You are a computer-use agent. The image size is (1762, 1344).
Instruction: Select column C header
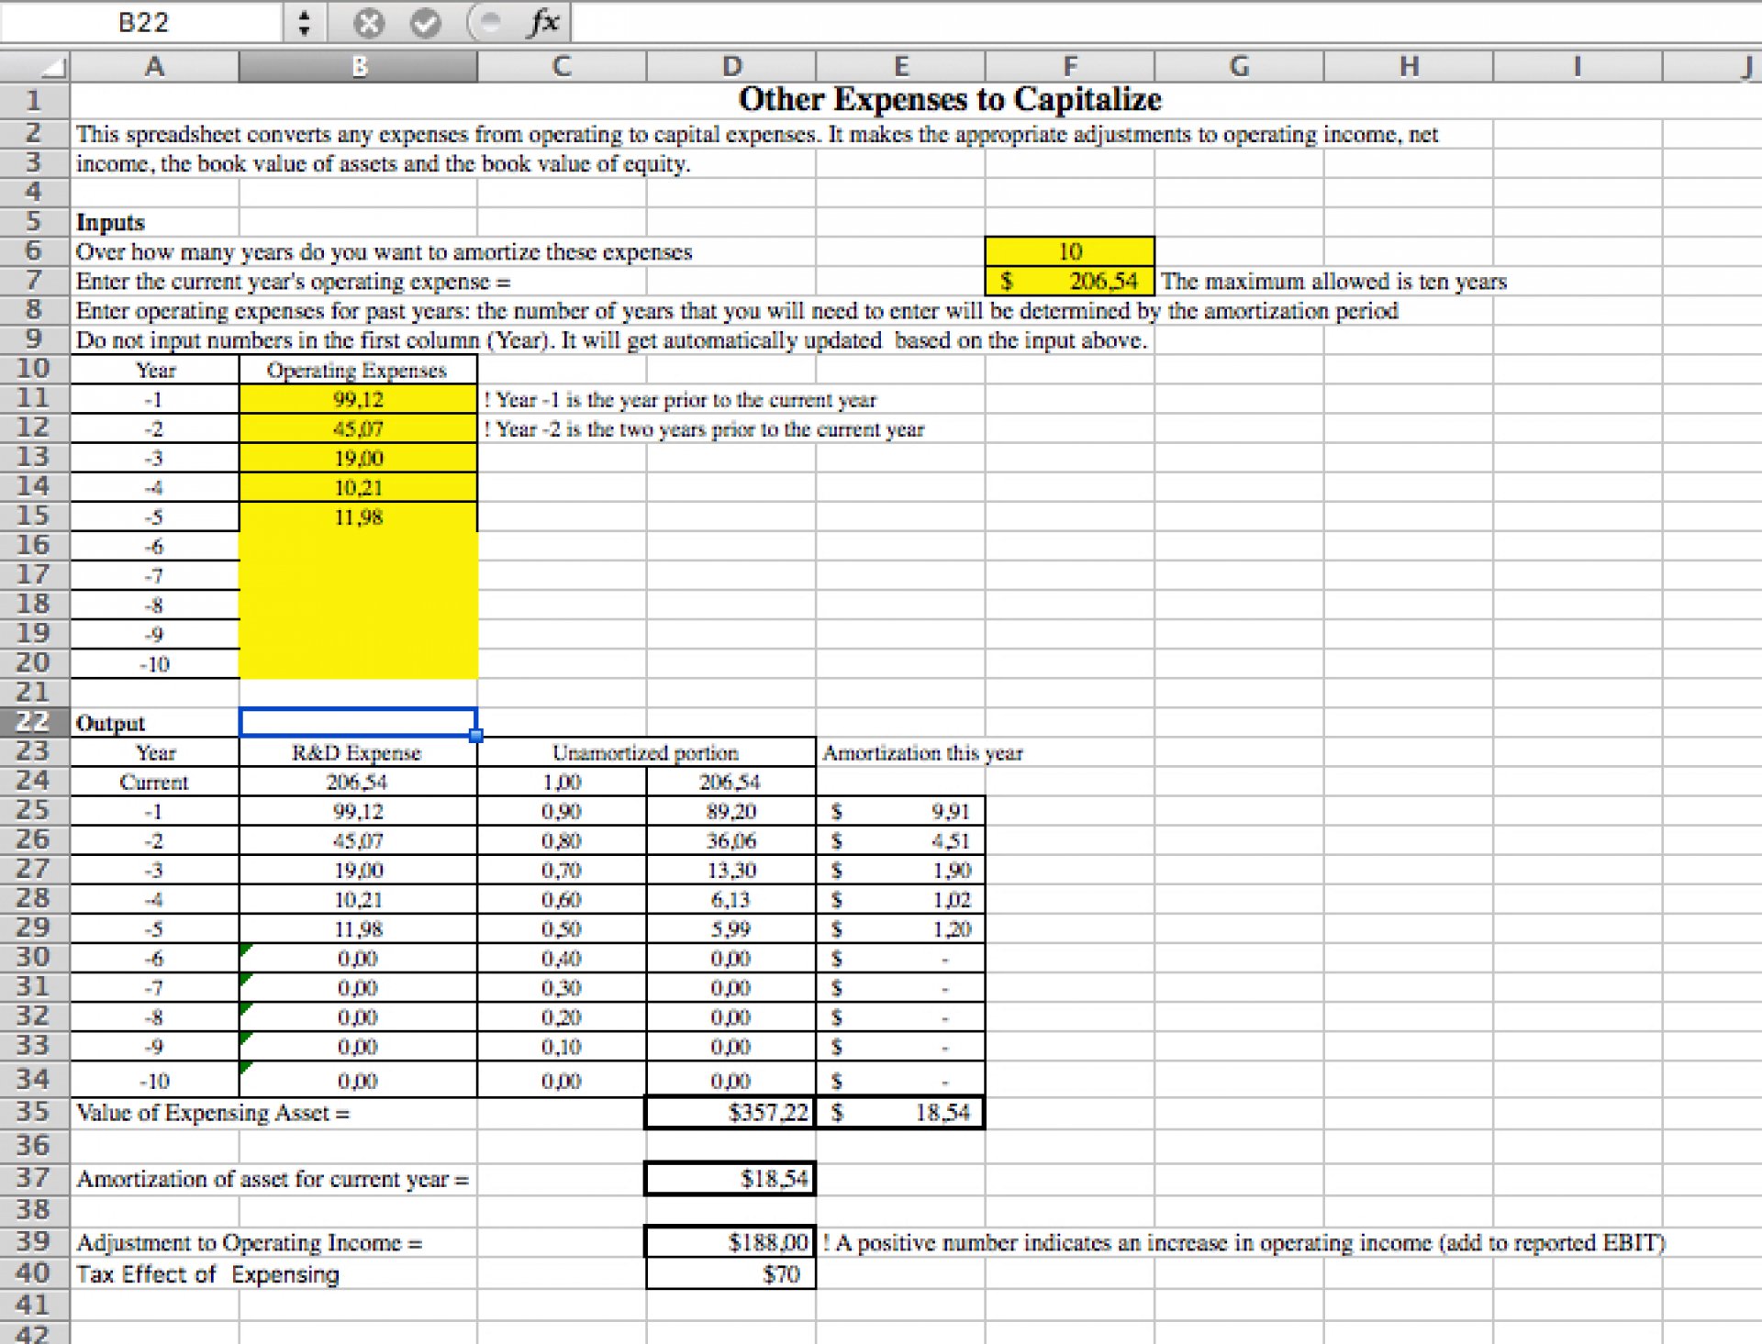point(562,67)
